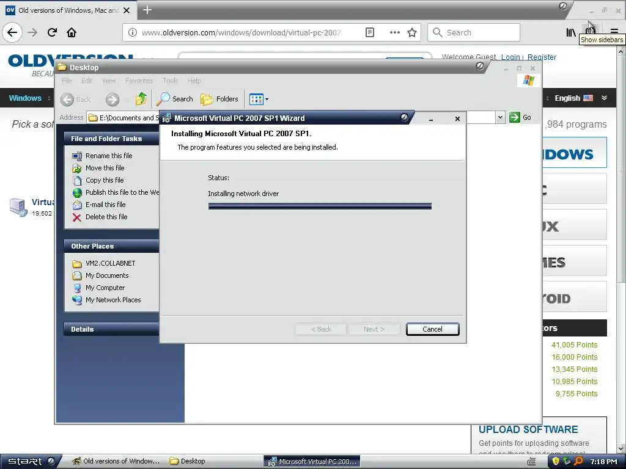
Task: Open the File menu in Desktop window
Action: tap(67, 81)
